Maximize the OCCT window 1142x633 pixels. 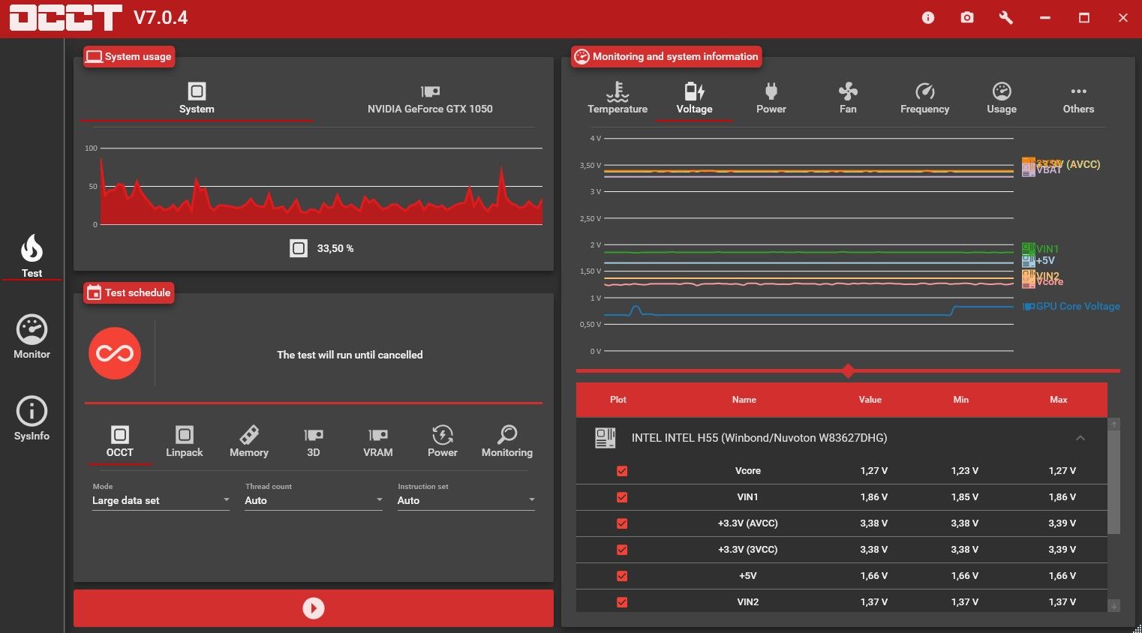[1084, 18]
